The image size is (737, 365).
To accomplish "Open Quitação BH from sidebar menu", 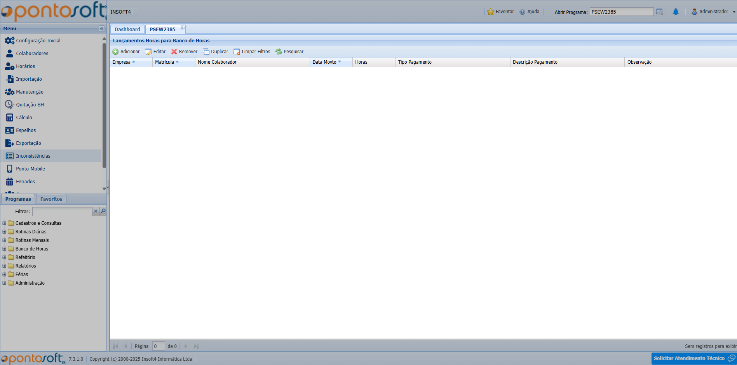I will (x=30, y=105).
